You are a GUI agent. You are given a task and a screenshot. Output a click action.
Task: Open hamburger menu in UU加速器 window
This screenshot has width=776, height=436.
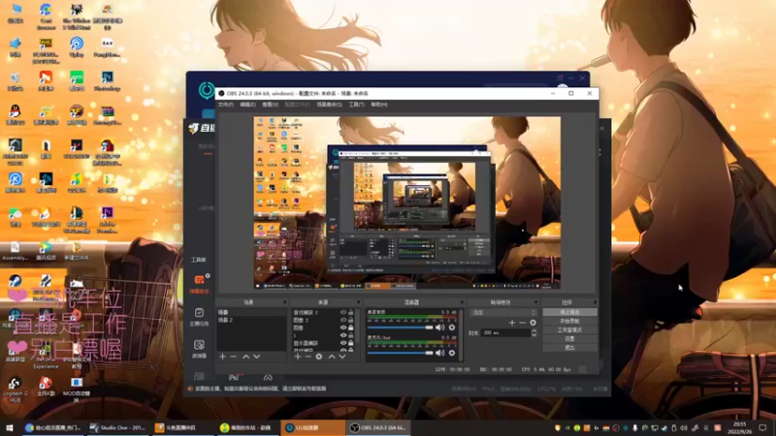(x=560, y=78)
